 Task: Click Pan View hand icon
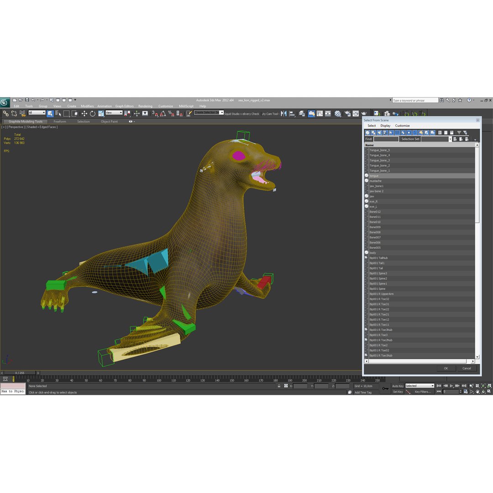coord(477,392)
